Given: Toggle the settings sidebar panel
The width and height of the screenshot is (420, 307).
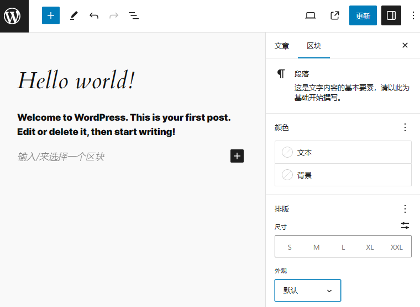Looking at the screenshot, I should [x=391, y=15].
